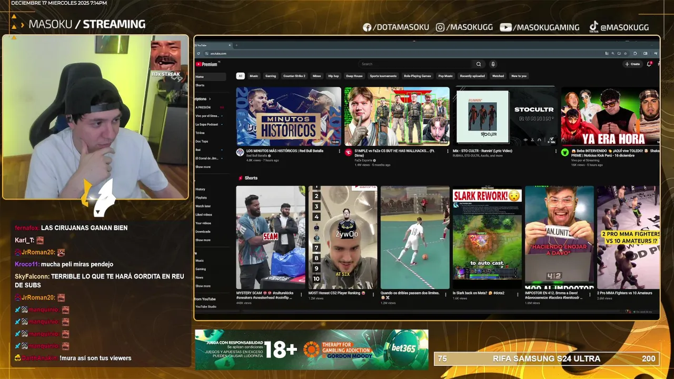Play YA ERA HORA video thumbnail
Screen dimensions: 674x379
[610, 116]
